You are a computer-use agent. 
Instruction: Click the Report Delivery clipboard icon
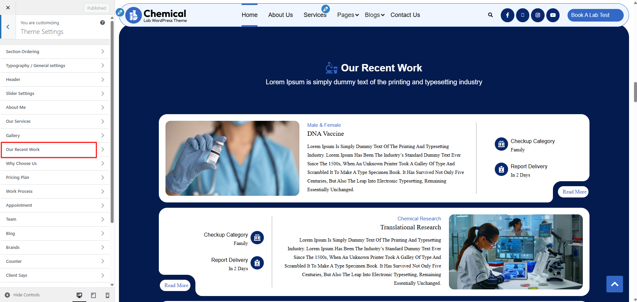(501, 169)
